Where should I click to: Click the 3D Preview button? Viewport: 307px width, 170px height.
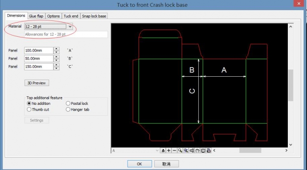point(37,83)
